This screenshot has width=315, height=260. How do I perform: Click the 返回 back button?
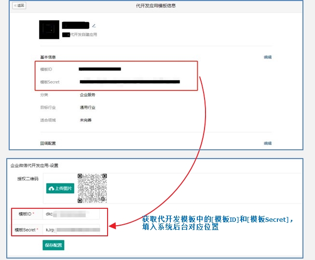click(19, 6)
